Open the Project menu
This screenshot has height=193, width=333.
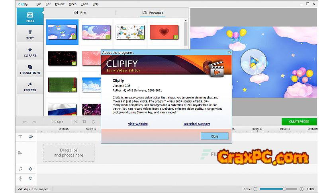click(60, 4)
